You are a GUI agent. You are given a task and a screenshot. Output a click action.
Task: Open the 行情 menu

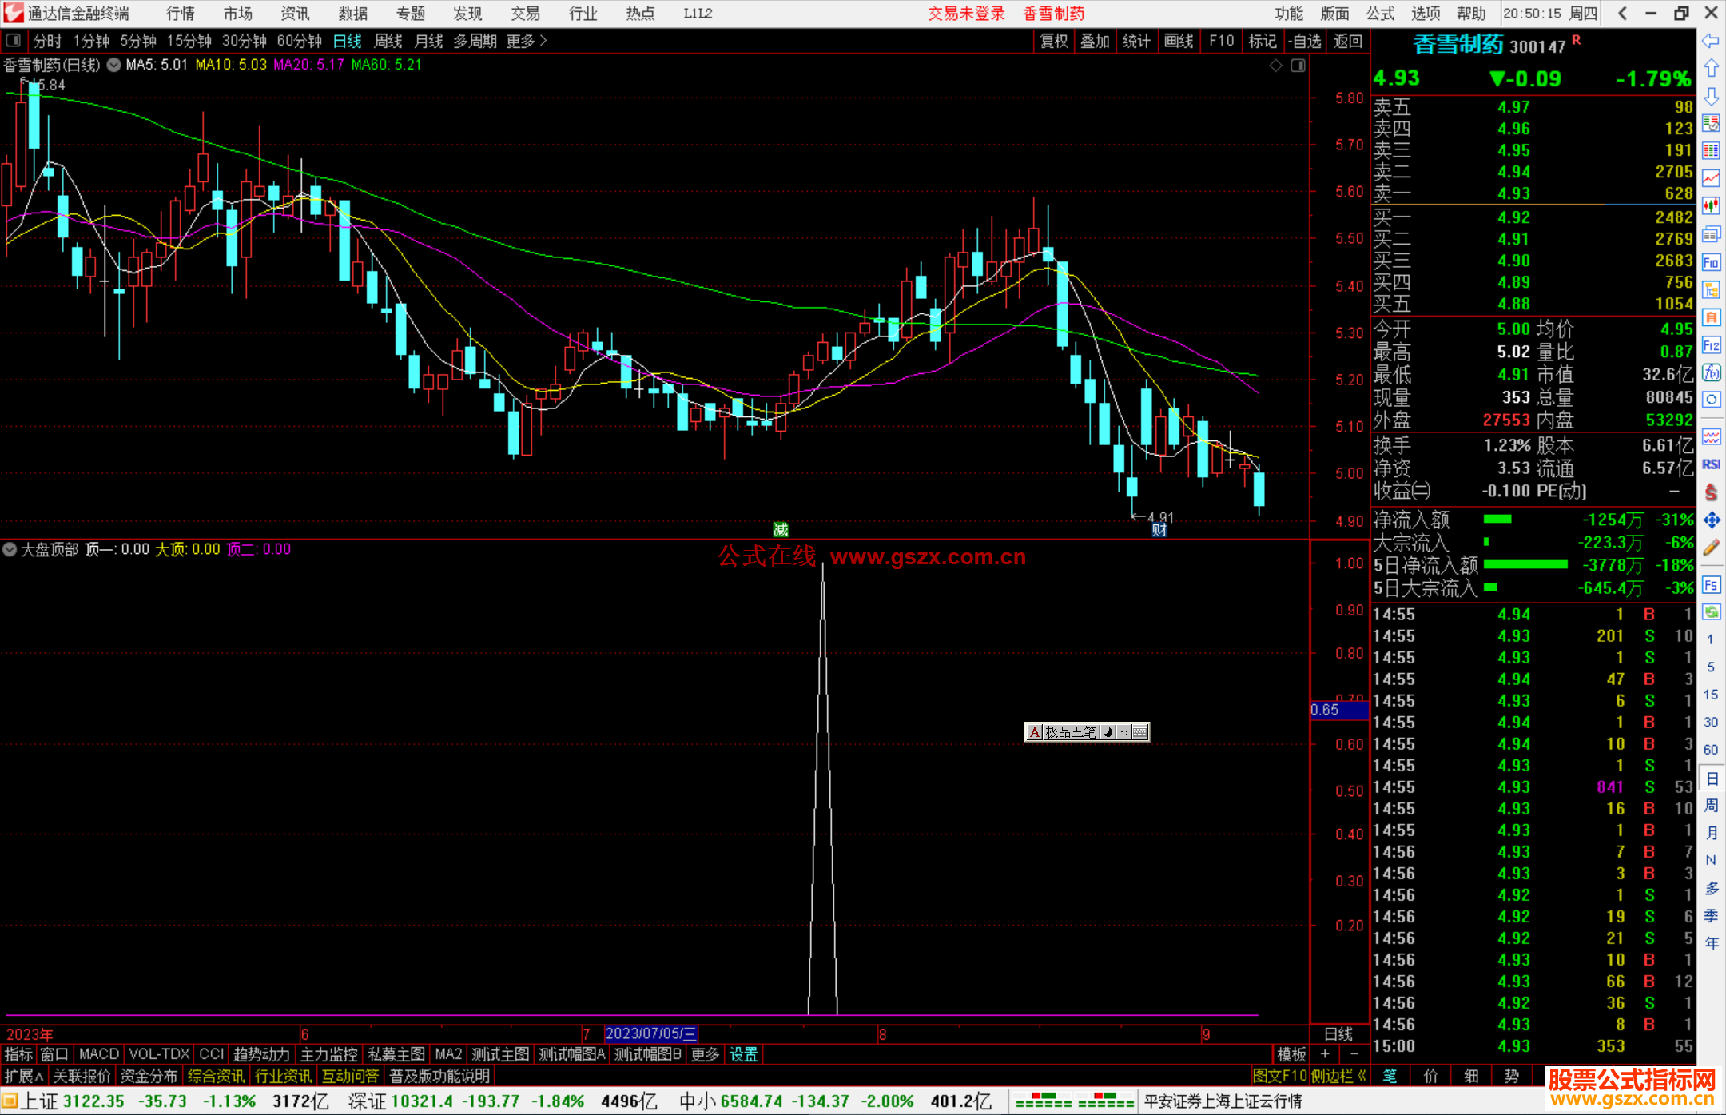(180, 13)
